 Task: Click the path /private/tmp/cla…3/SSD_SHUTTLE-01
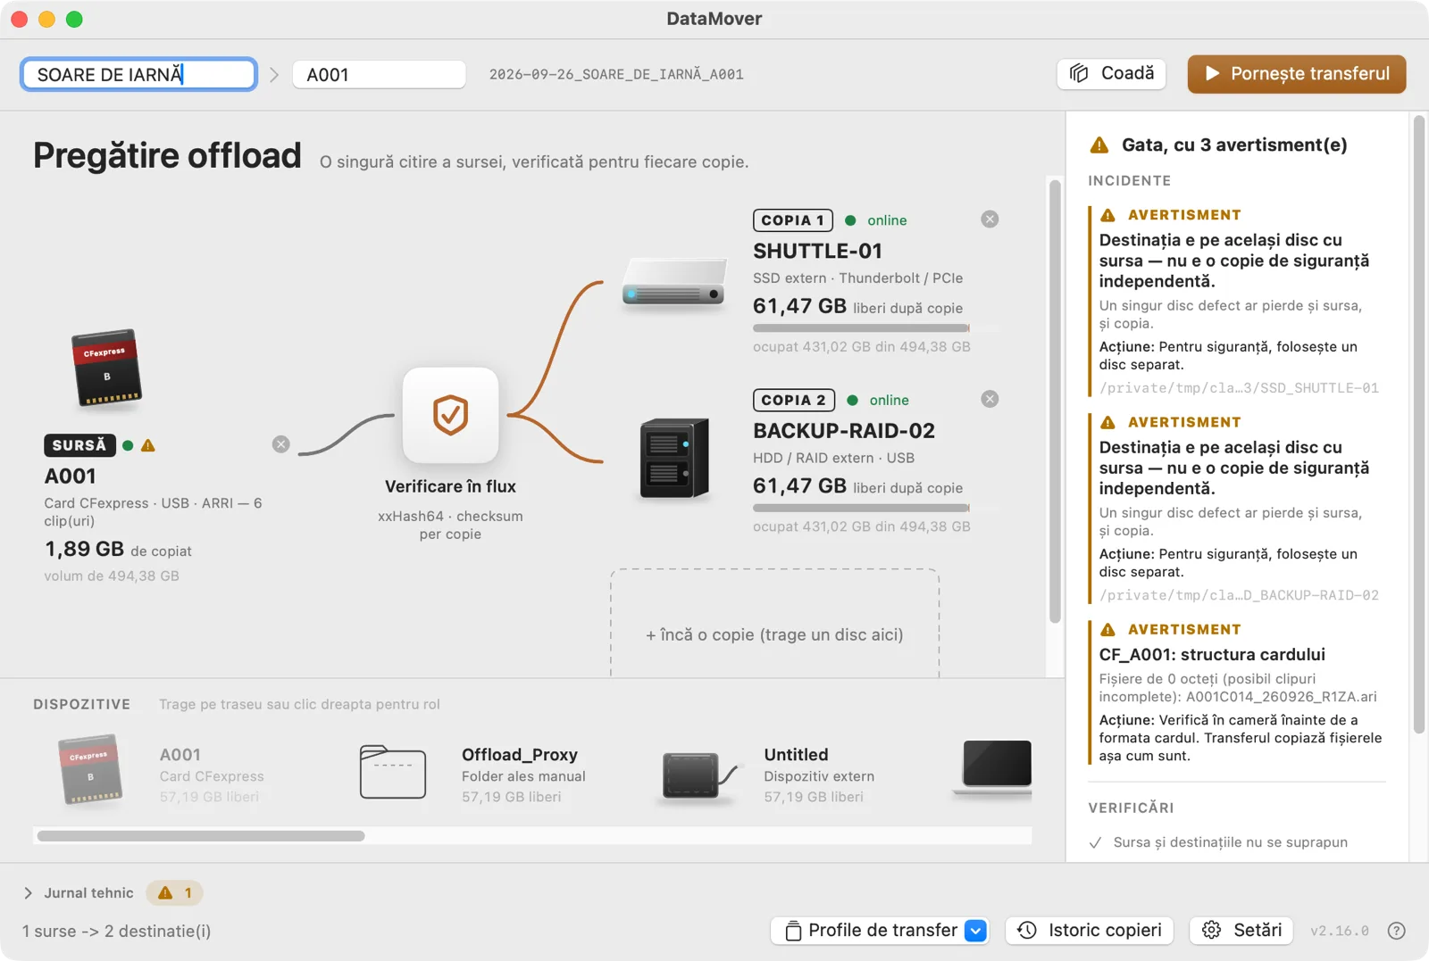pyautogui.click(x=1239, y=388)
